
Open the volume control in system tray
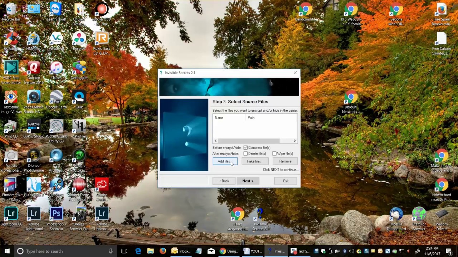351,251
